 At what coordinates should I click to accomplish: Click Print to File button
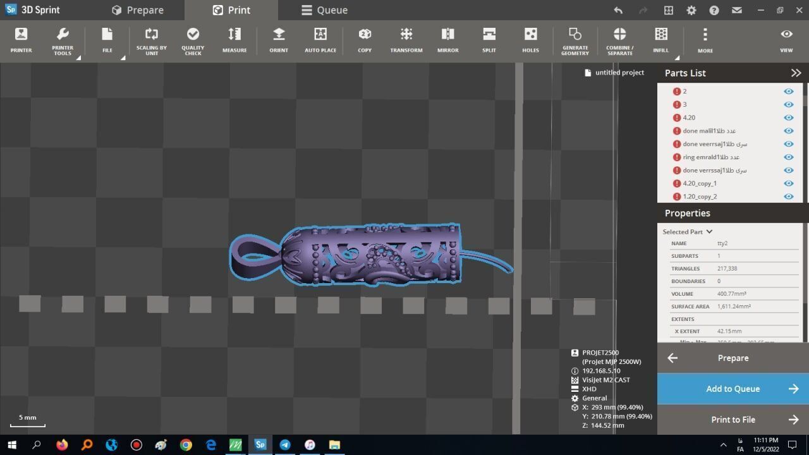tap(733, 420)
